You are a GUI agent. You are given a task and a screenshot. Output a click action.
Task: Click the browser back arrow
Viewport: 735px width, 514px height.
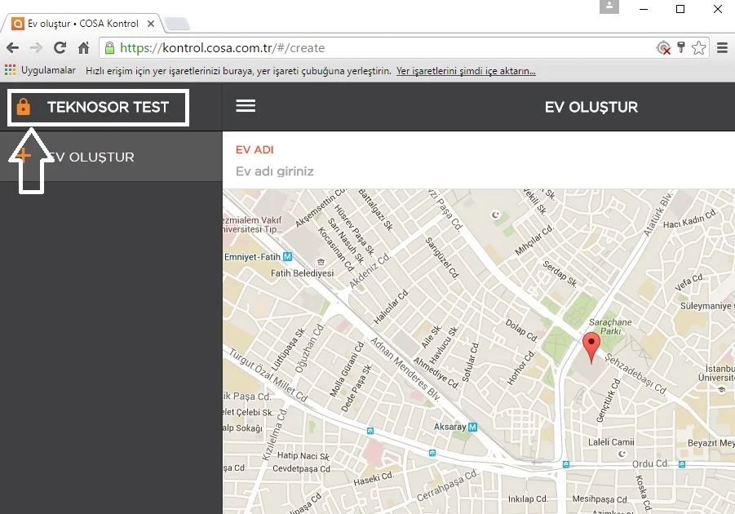pos(12,48)
